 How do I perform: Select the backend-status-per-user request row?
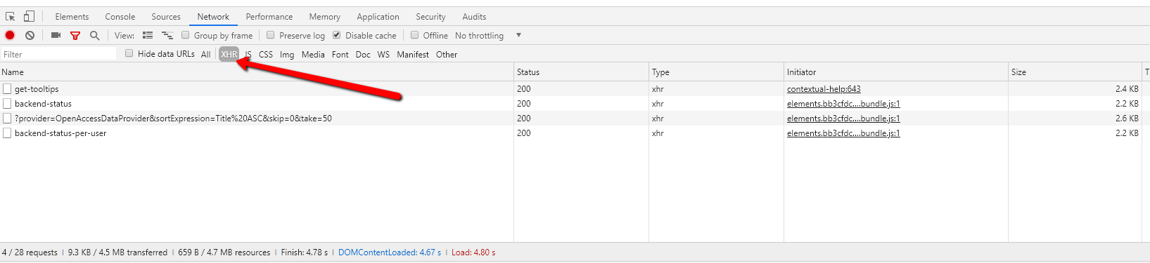click(x=257, y=133)
